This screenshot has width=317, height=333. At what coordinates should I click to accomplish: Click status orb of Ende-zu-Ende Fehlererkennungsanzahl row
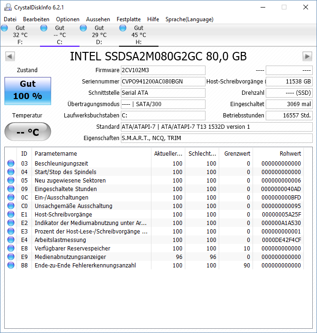click(x=11, y=265)
